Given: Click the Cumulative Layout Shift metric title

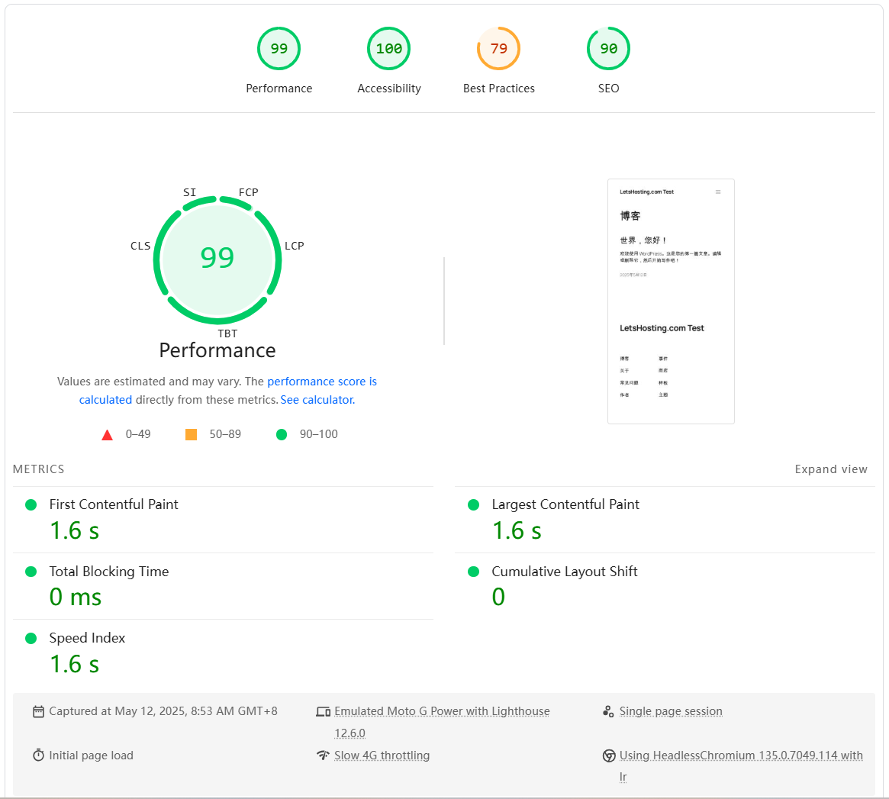Looking at the screenshot, I should [564, 572].
